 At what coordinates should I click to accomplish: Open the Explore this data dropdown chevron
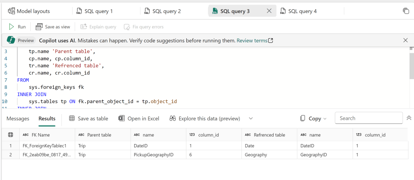(x=251, y=118)
